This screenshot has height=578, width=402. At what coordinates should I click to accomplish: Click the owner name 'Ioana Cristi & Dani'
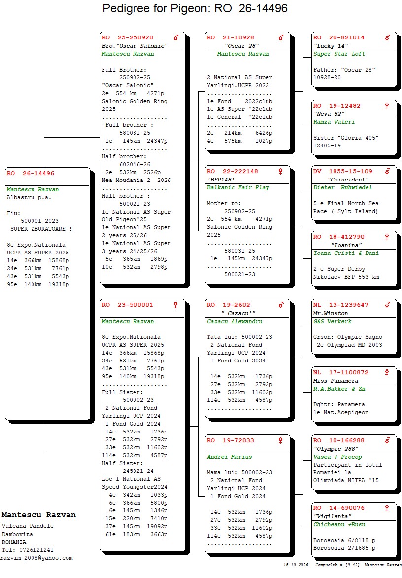click(x=346, y=253)
